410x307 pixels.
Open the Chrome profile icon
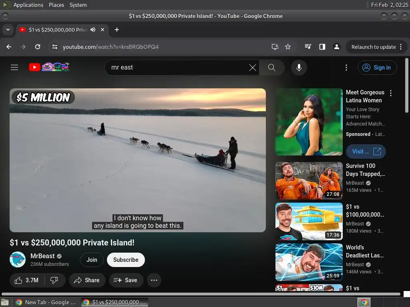[336, 47]
